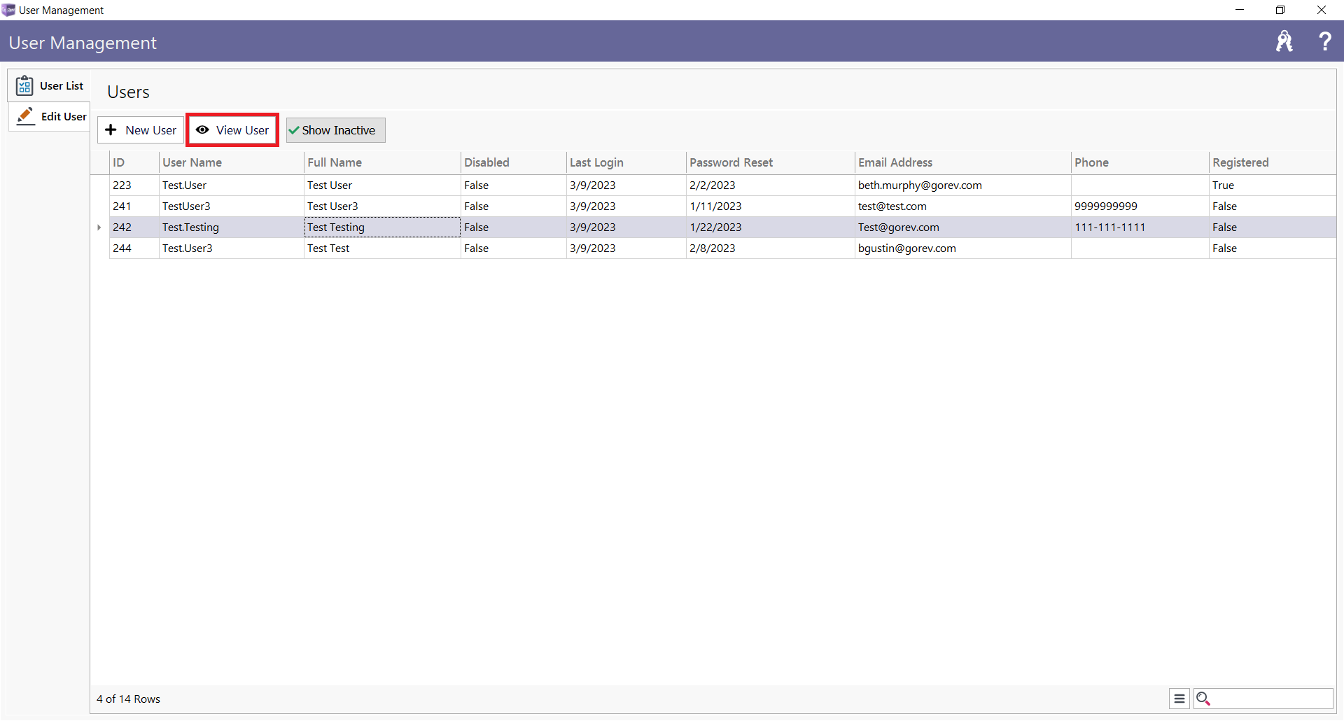The width and height of the screenshot is (1344, 721).
Task: Toggle the Show Inactive option
Action: pyautogui.click(x=335, y=130)
